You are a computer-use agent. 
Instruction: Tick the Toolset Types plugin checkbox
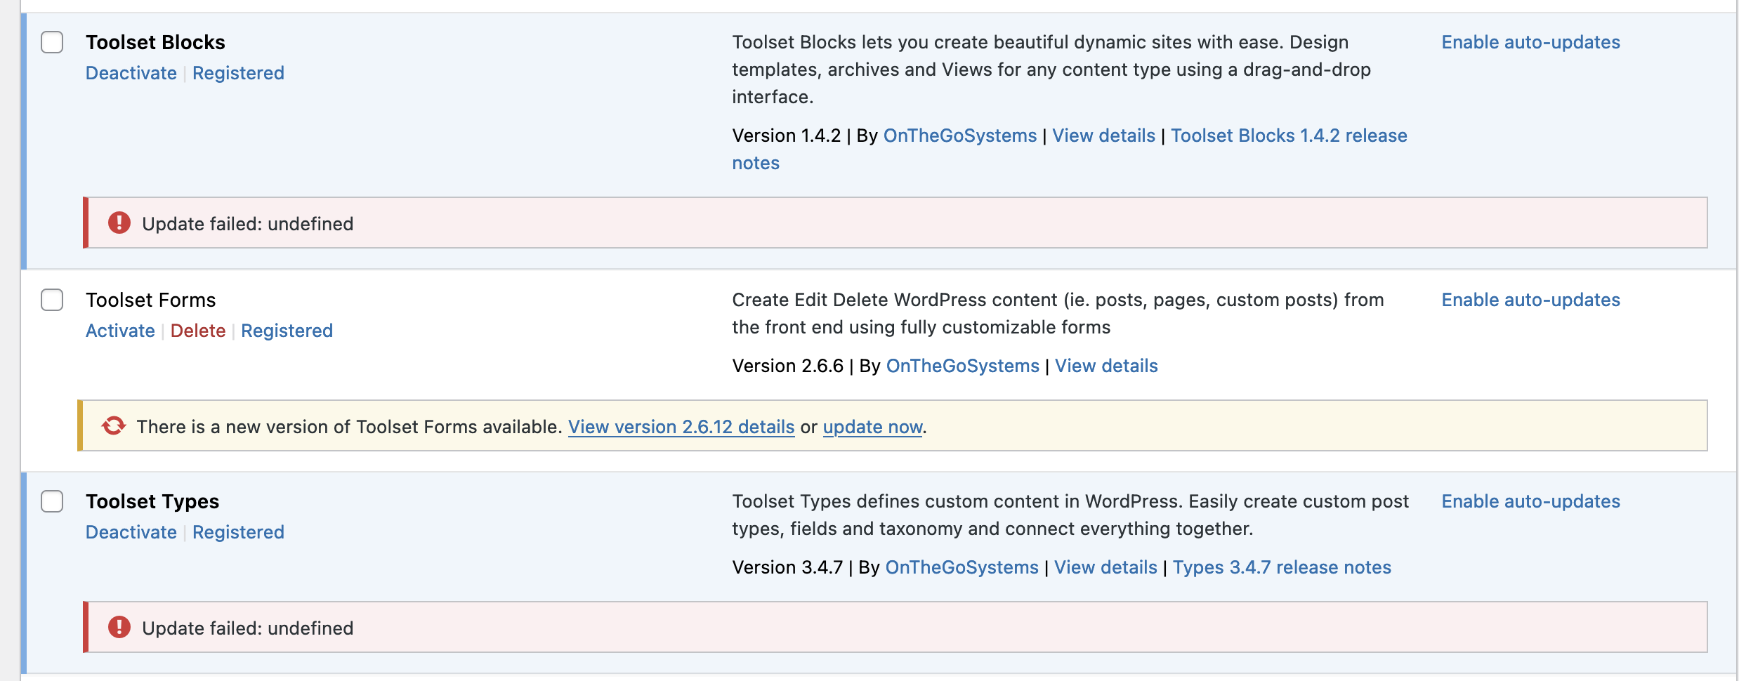[52, 501]
